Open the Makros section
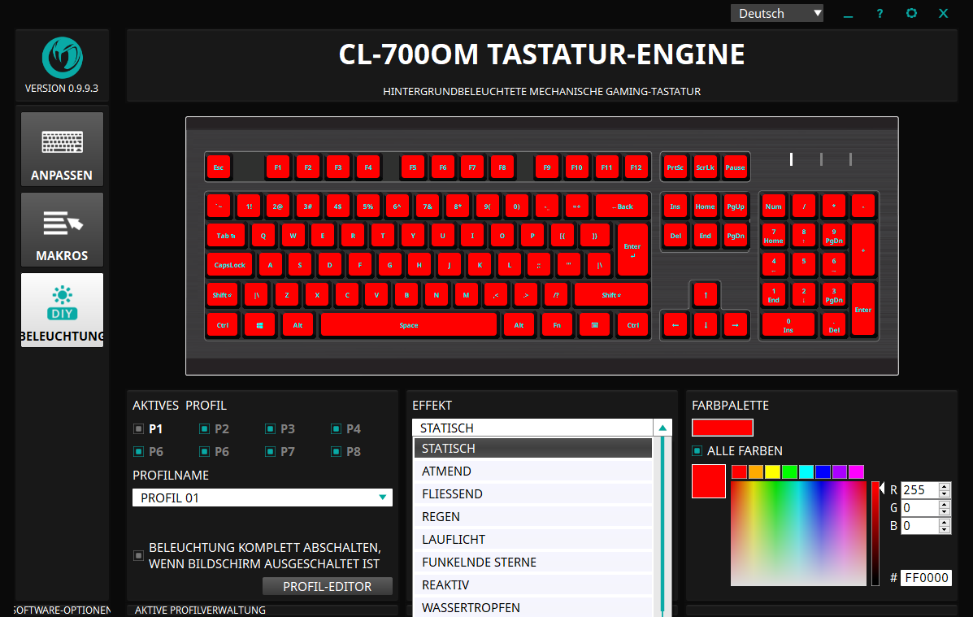Viewport: 973px width, 617px height. click(62, 230)
